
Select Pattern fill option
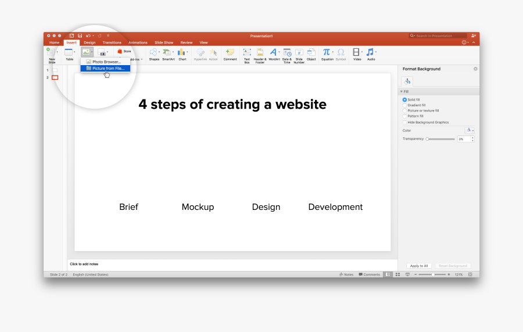point(404,116)
